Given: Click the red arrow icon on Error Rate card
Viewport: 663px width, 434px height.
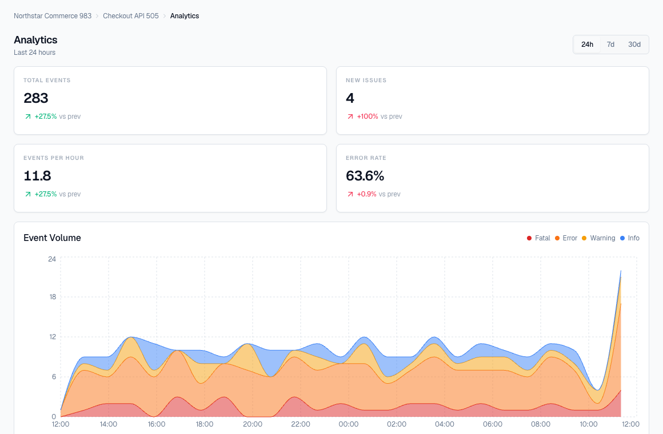Looking at the screenshot, I should [x=349, y=194].
